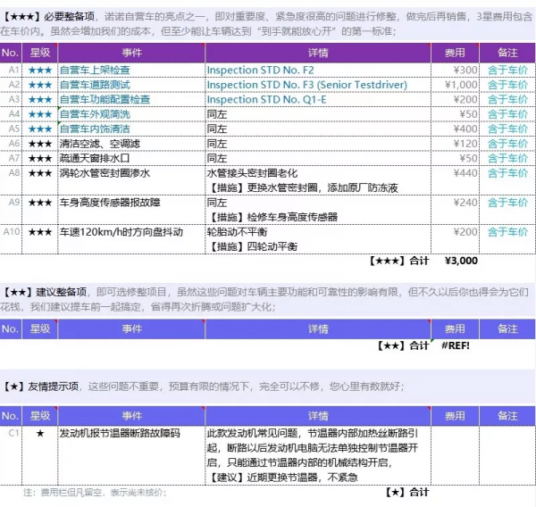536x507 pixels.
Task: Select the 涡轮水管密封圈渗水 cell
Action: pos(131,180)
